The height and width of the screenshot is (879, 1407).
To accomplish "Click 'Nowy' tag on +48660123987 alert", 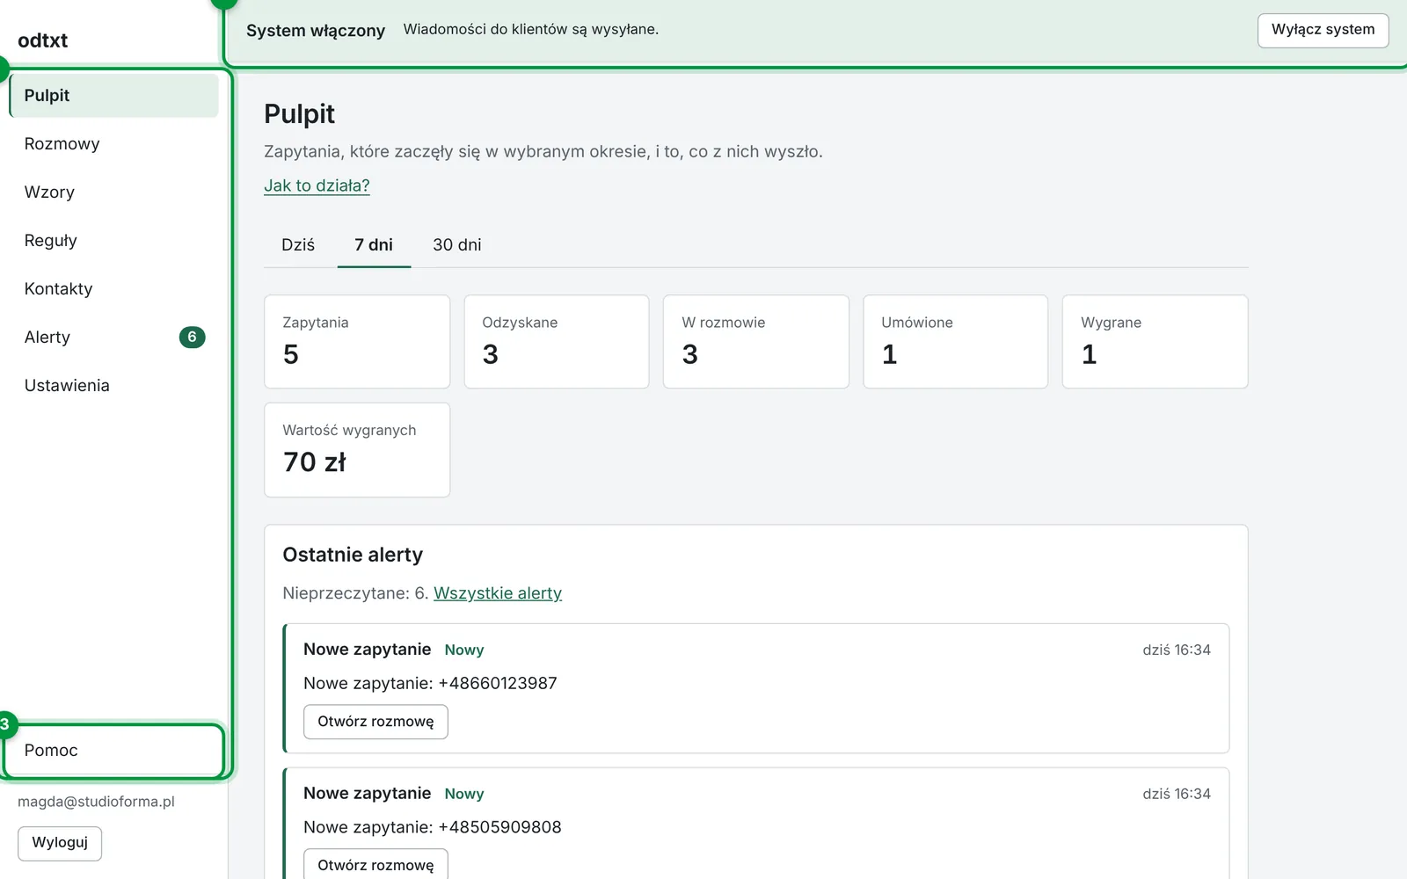I will tap(464, 650).
